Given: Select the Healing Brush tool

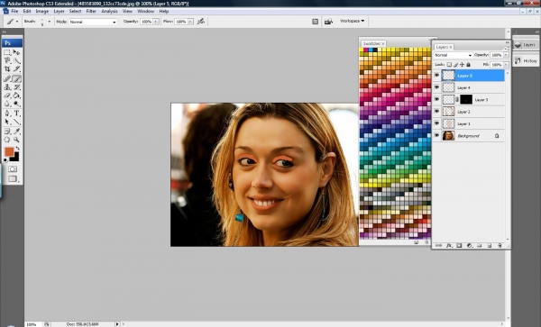Looking at the screenshot, I should coord(7,78).
